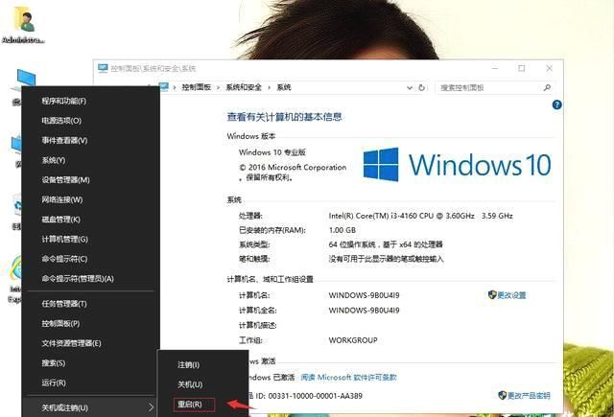
Task: Open address bar history dropdown arrow
Action: point(410,87)
